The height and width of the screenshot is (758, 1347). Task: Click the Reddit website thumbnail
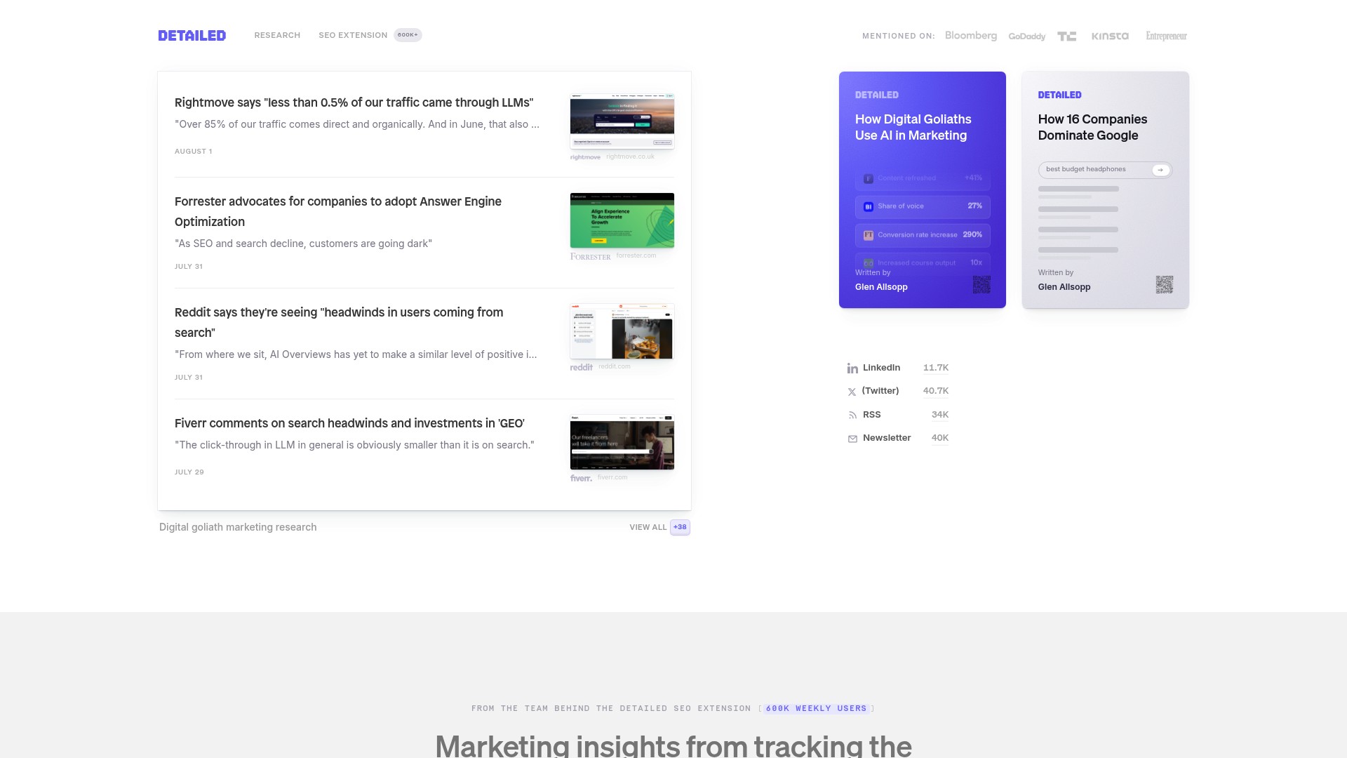point(622,331)
